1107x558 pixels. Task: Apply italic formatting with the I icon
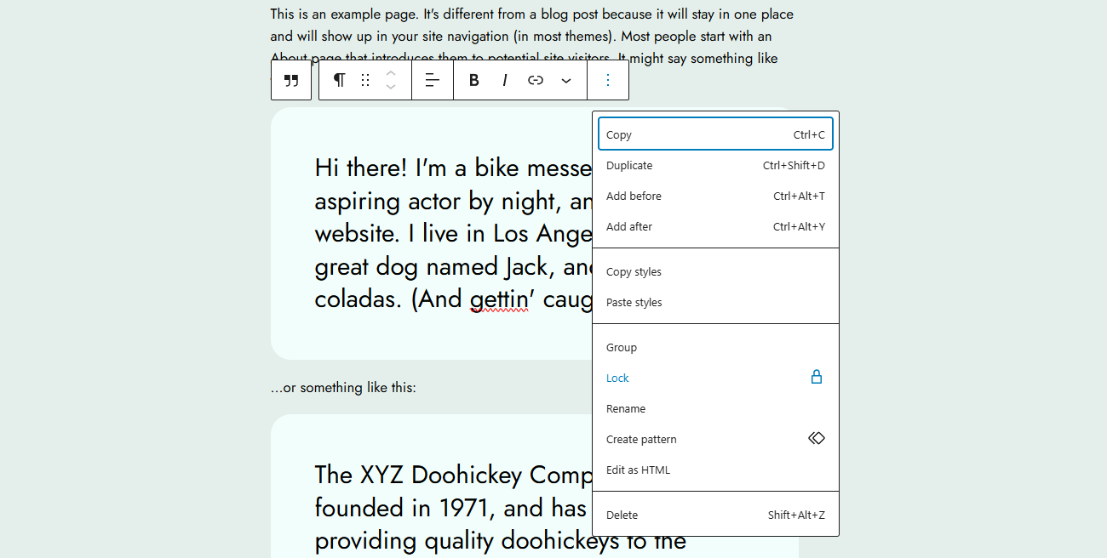[x=505, y=80]
